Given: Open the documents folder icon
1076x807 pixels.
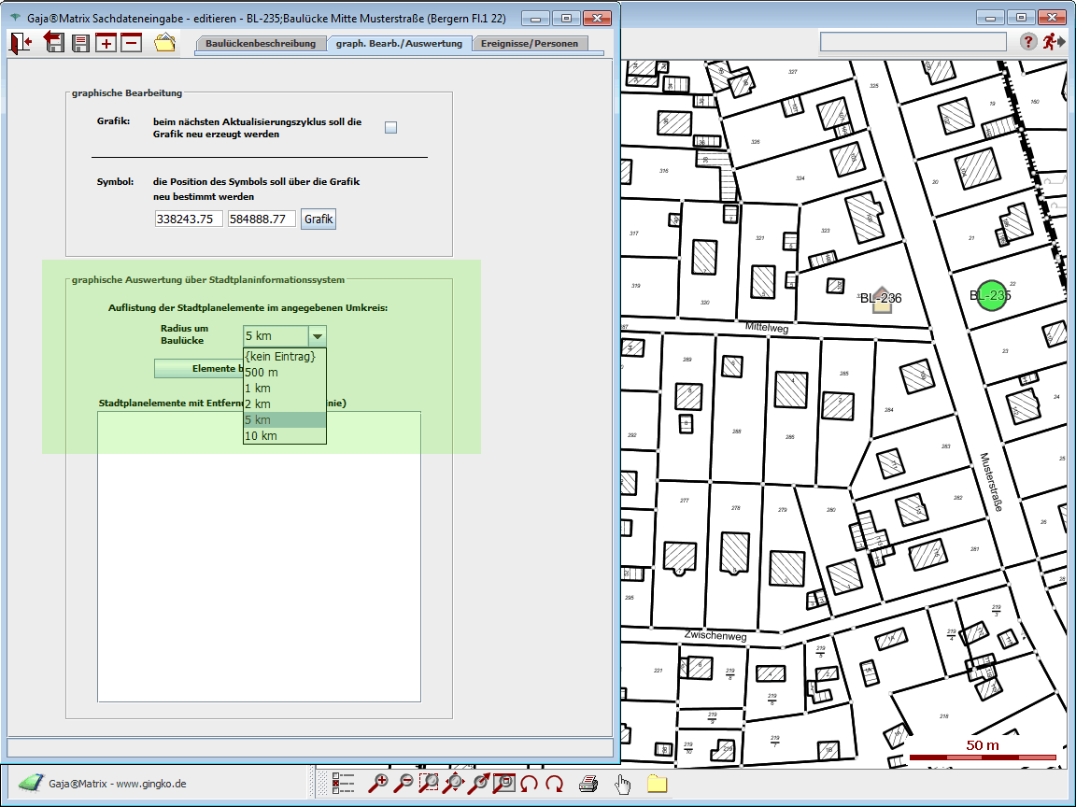Looking at the screenshot, I should tap(165, 42).
